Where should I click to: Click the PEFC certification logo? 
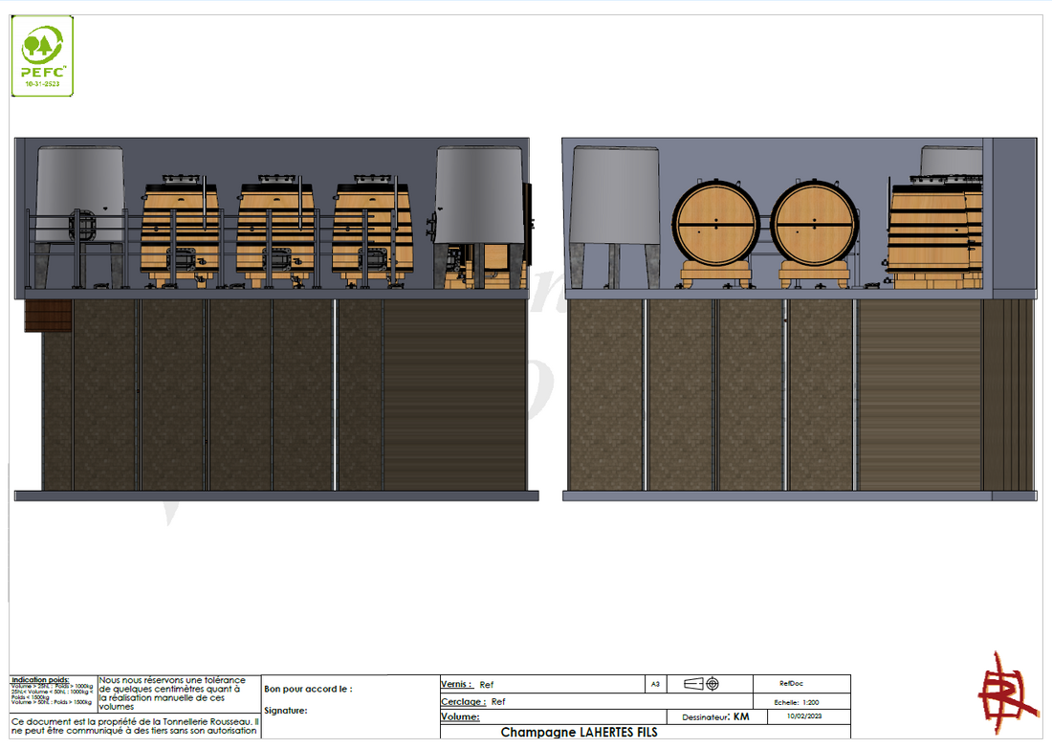click(42, 55)
